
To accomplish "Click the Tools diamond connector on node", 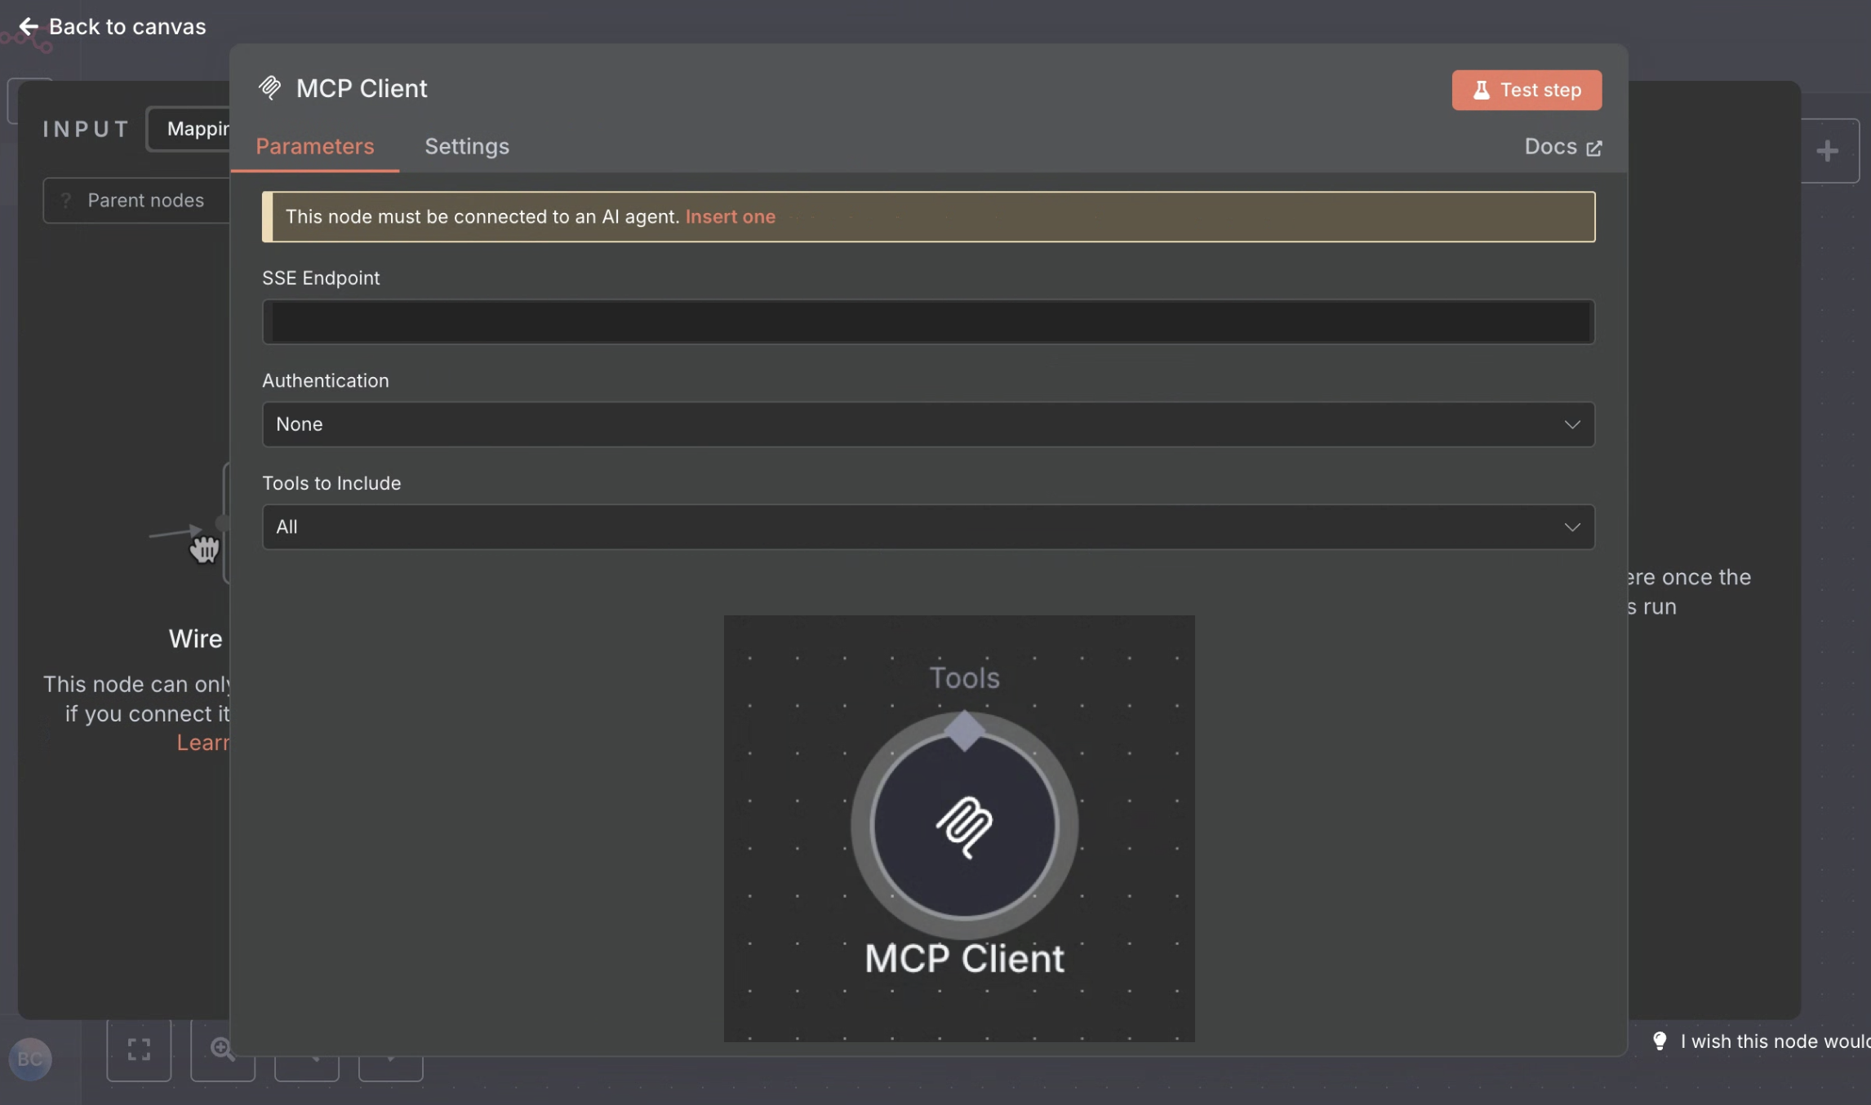I will point(965,730).
